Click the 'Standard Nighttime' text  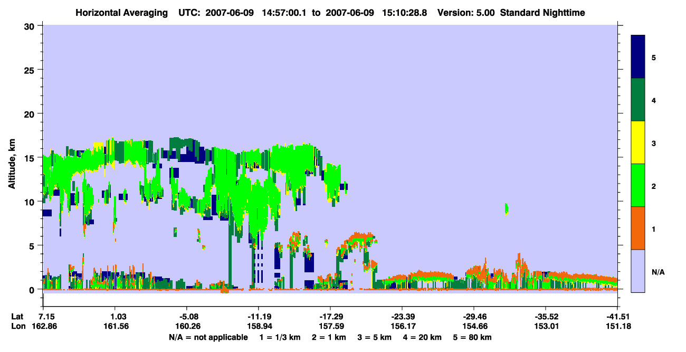point(542,13)
